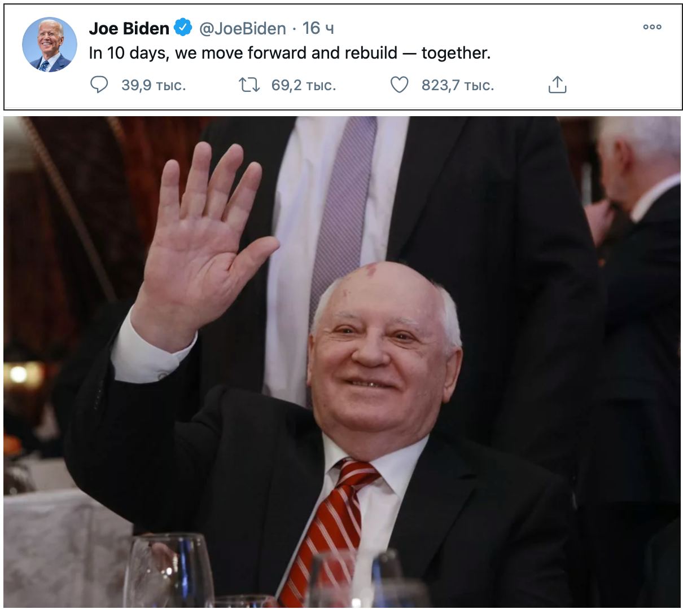The image size is (683, 609).
Task: Click the 39,9 тыс. reply count
Action: pos(154,85)
